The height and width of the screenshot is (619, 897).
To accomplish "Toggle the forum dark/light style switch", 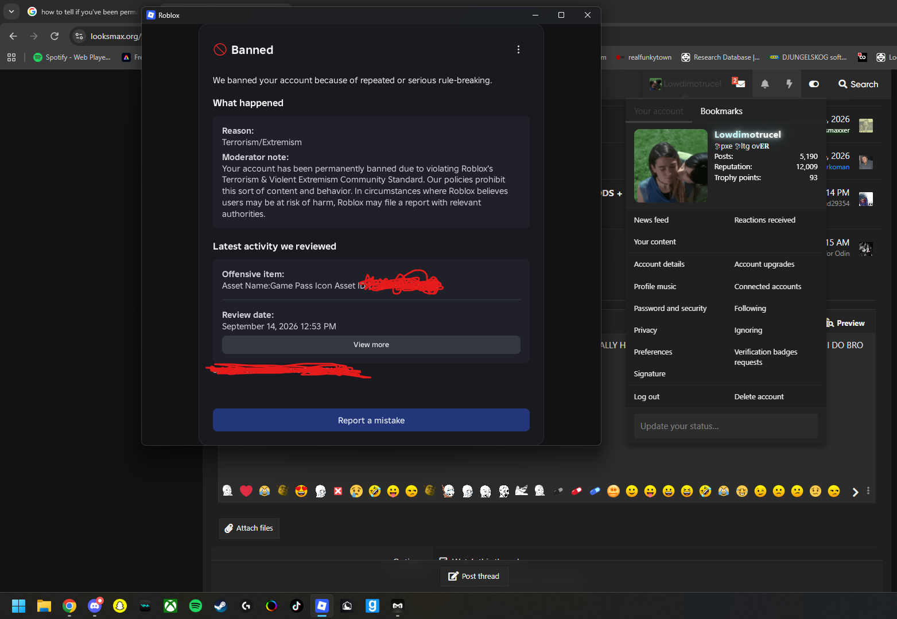I will tap(814, 84).
